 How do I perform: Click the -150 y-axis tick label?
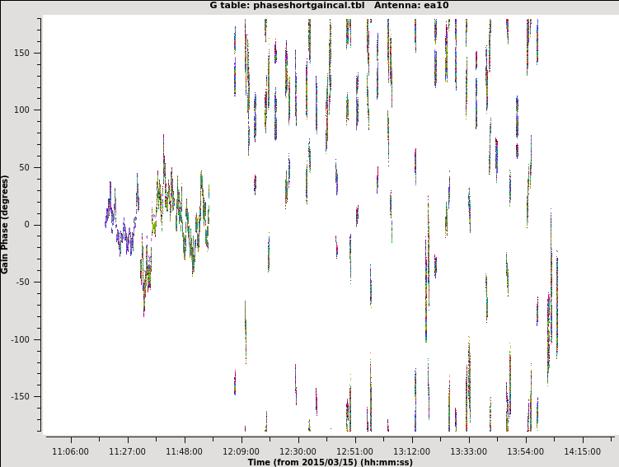point(27,396)
